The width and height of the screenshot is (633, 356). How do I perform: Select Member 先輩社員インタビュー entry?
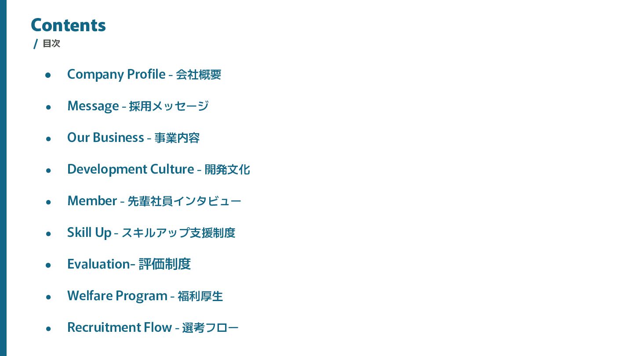coord(154,201)
